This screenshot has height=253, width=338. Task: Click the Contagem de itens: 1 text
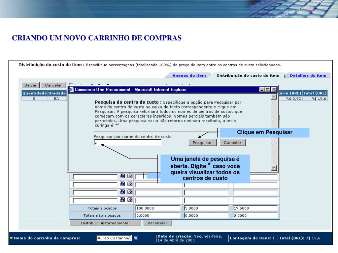pos(252,238)
